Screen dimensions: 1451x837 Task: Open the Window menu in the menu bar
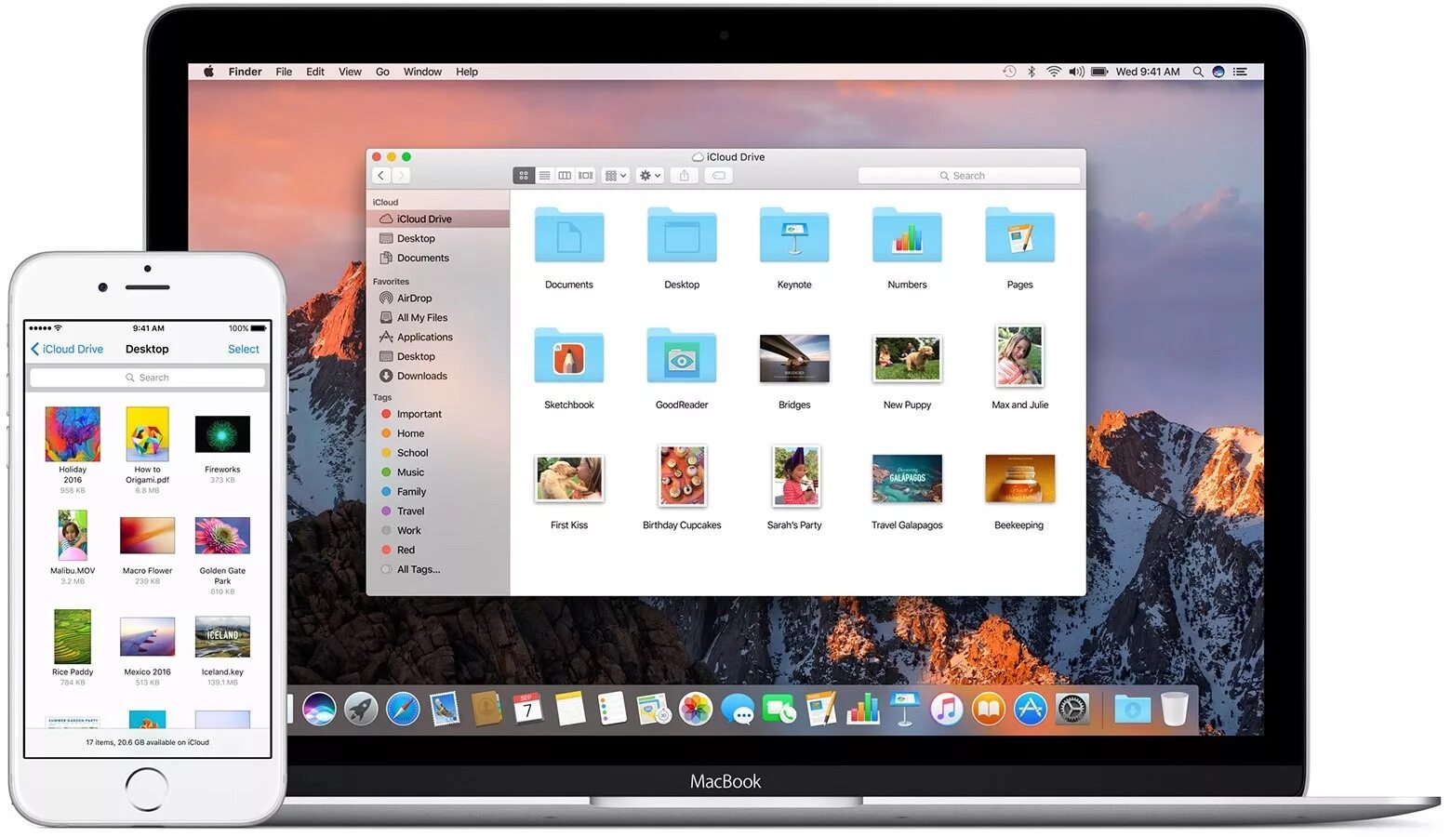[x=422, y=72]
